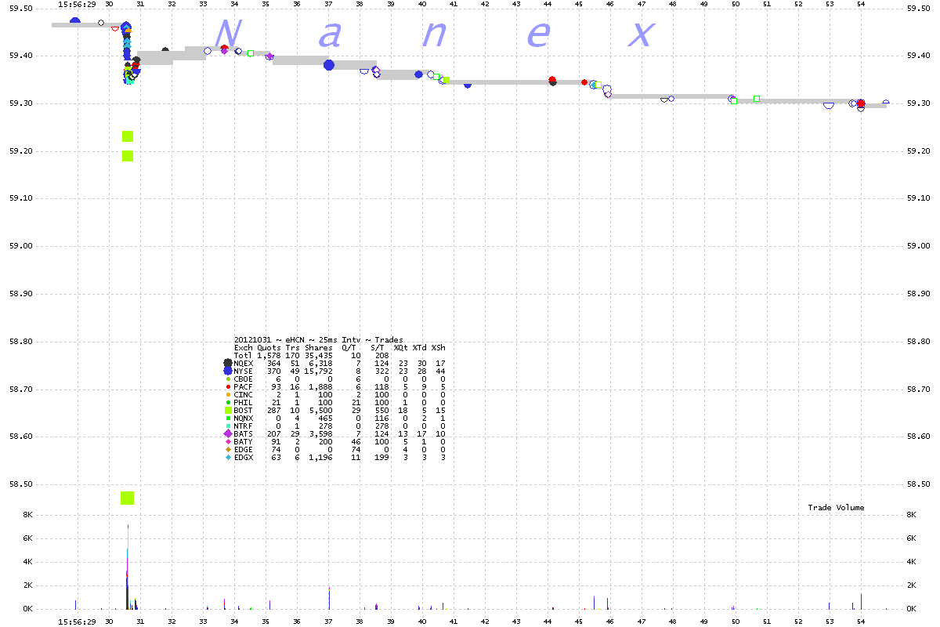Click the BATS purple diamond legend marker

228,433
